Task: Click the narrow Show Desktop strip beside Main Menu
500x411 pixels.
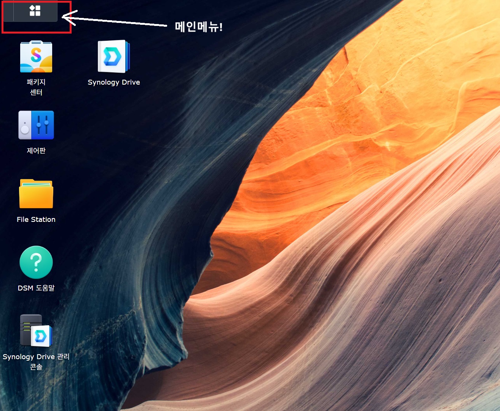Action: pyautogui.click(x=8, y=11)
